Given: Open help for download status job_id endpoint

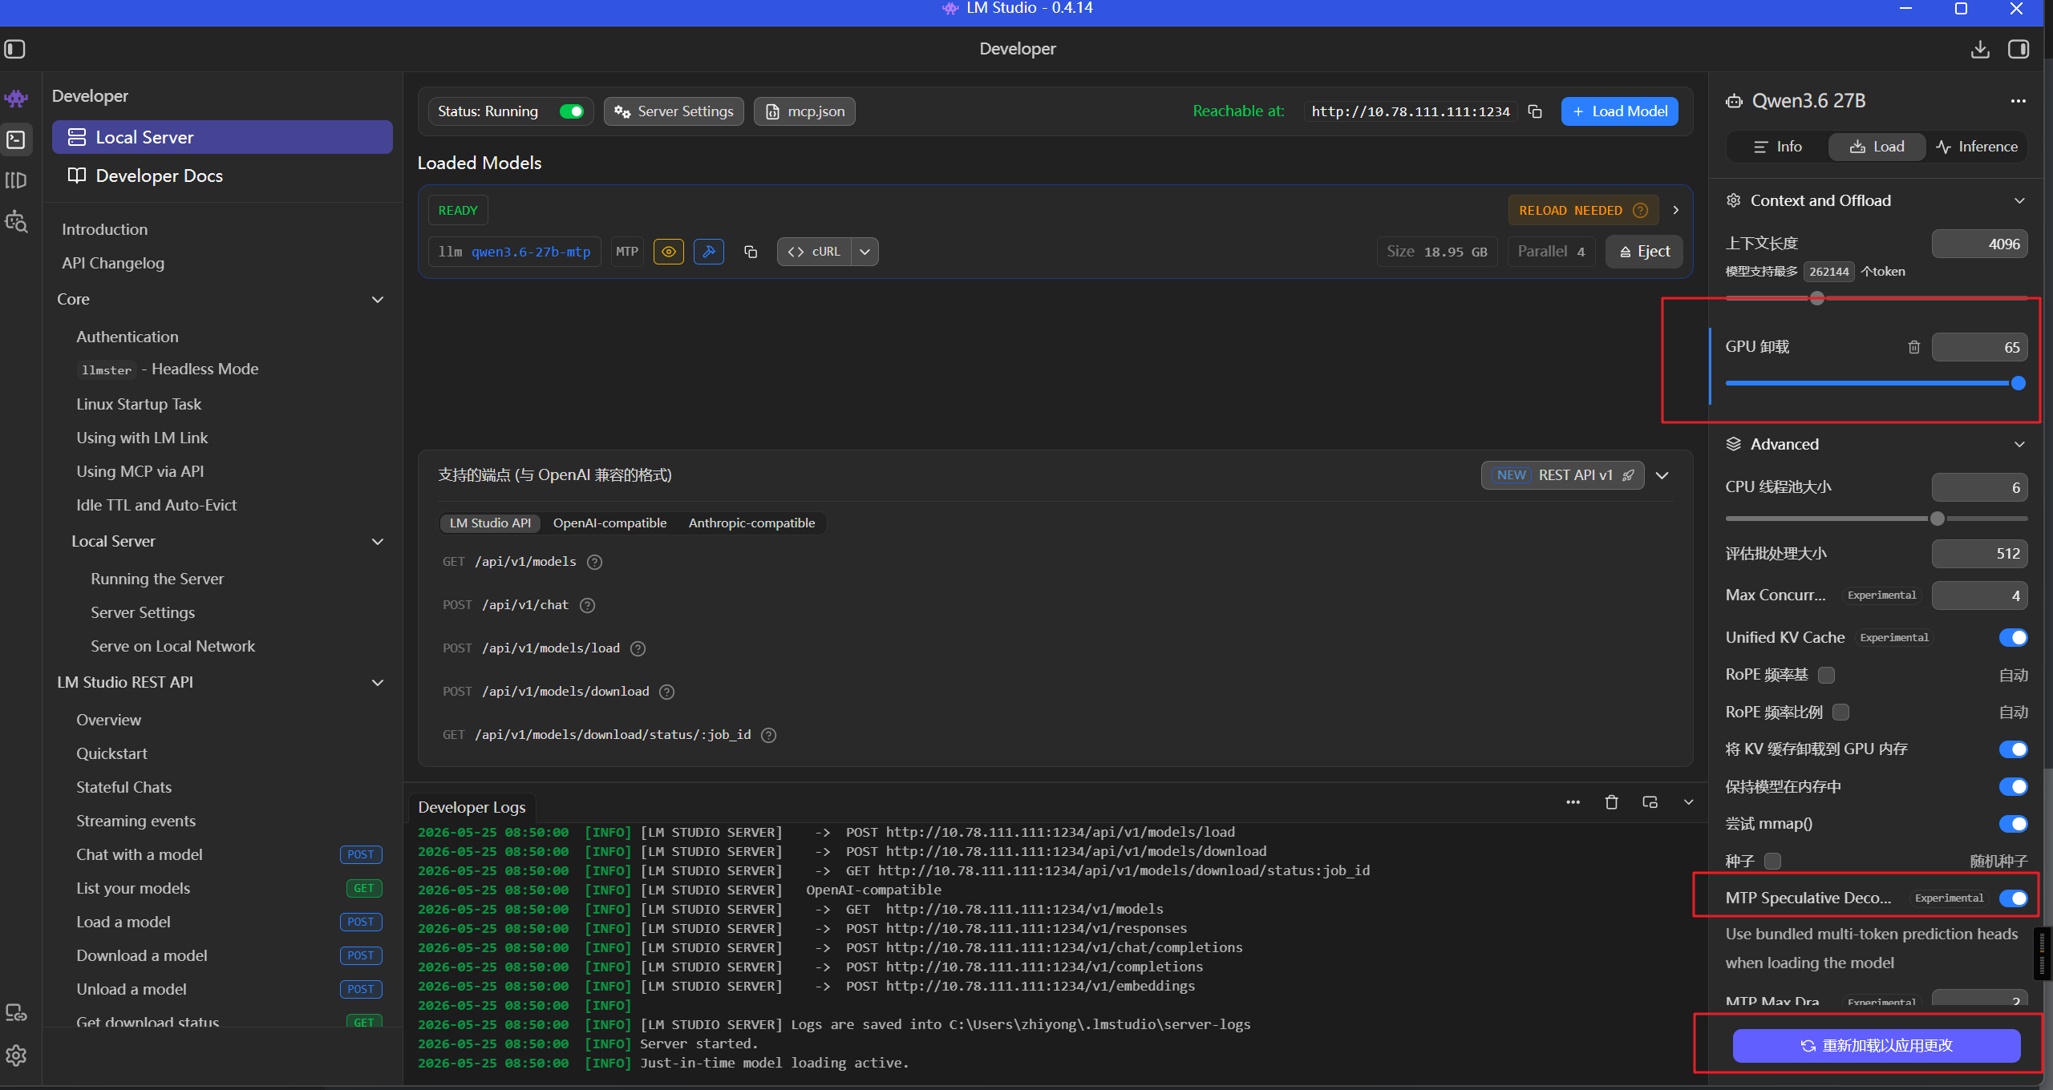Looking at the screenshot, I should pos(768,735).
